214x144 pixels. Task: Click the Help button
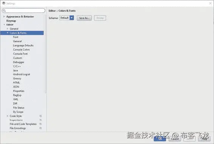click(204, 139)
